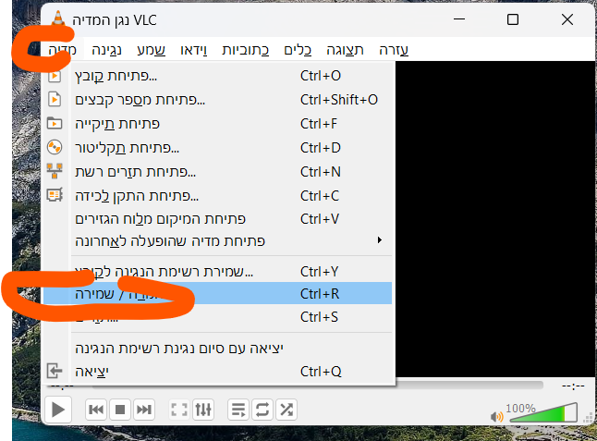Skip to next media track
Image resolution: width=597 pixels, height=441 pixels.
click(144, 410)
